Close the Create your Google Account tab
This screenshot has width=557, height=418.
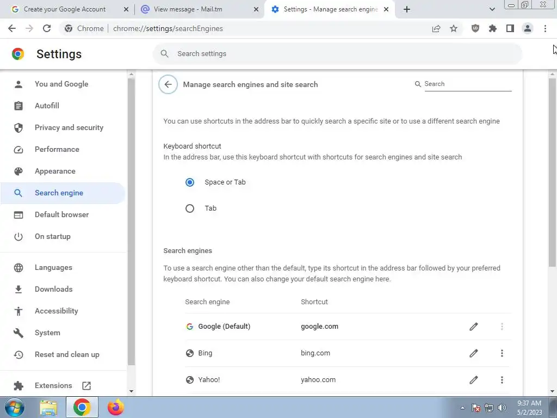pos(126,10)
